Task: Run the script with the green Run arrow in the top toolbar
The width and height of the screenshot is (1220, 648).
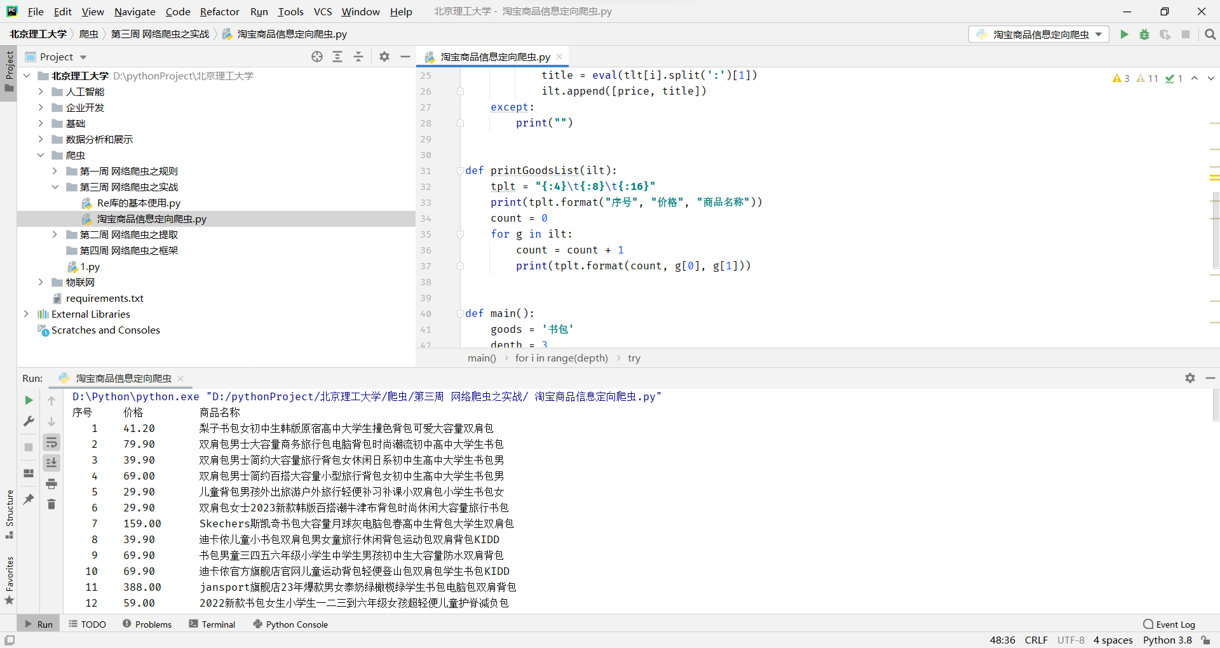Action: point(1124,34)
